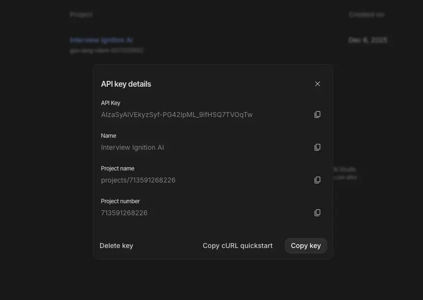Copy the Name field via copy icon
This screenshot has width=423, height=300.
point(317,147)
